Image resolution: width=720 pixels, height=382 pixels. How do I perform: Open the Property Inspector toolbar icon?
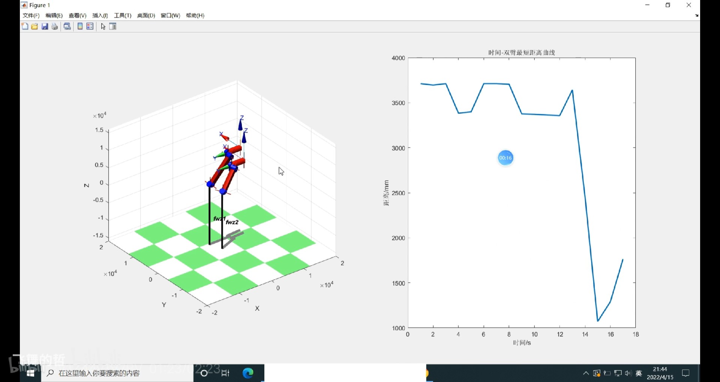click(113, 26)
